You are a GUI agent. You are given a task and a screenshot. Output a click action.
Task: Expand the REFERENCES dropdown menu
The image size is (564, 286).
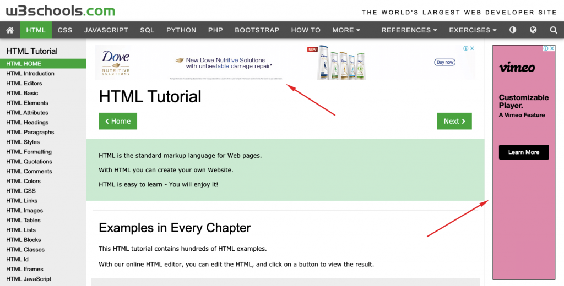(x=409, y=30)
